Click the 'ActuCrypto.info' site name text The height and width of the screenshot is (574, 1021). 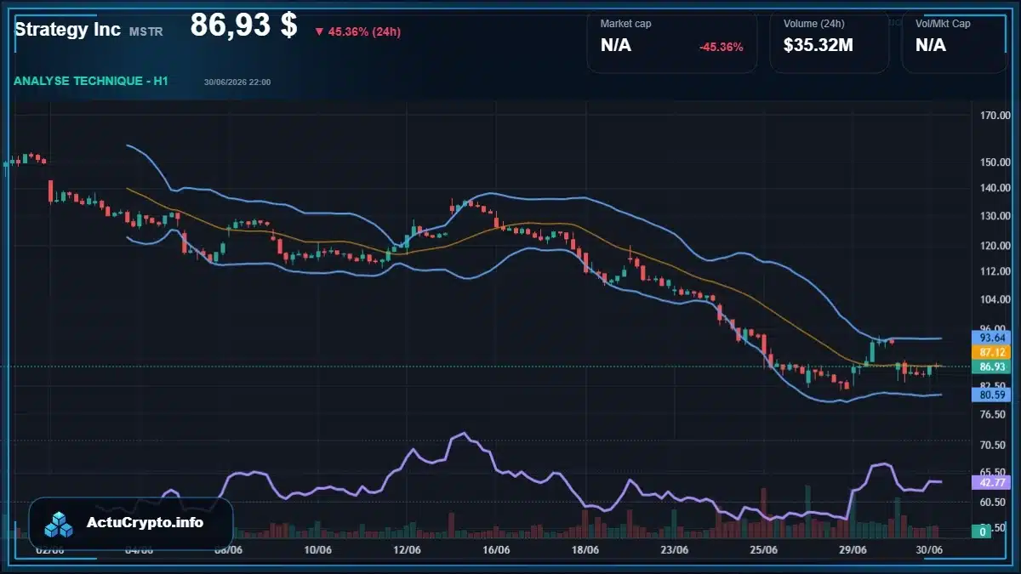pos(145,523)
